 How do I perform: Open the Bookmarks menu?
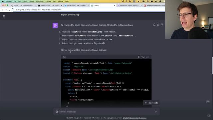click(x=40, y=1)
